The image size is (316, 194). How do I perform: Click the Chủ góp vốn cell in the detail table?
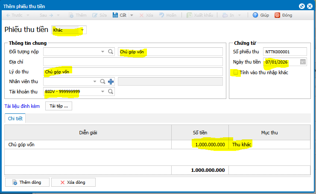[88, 145]
